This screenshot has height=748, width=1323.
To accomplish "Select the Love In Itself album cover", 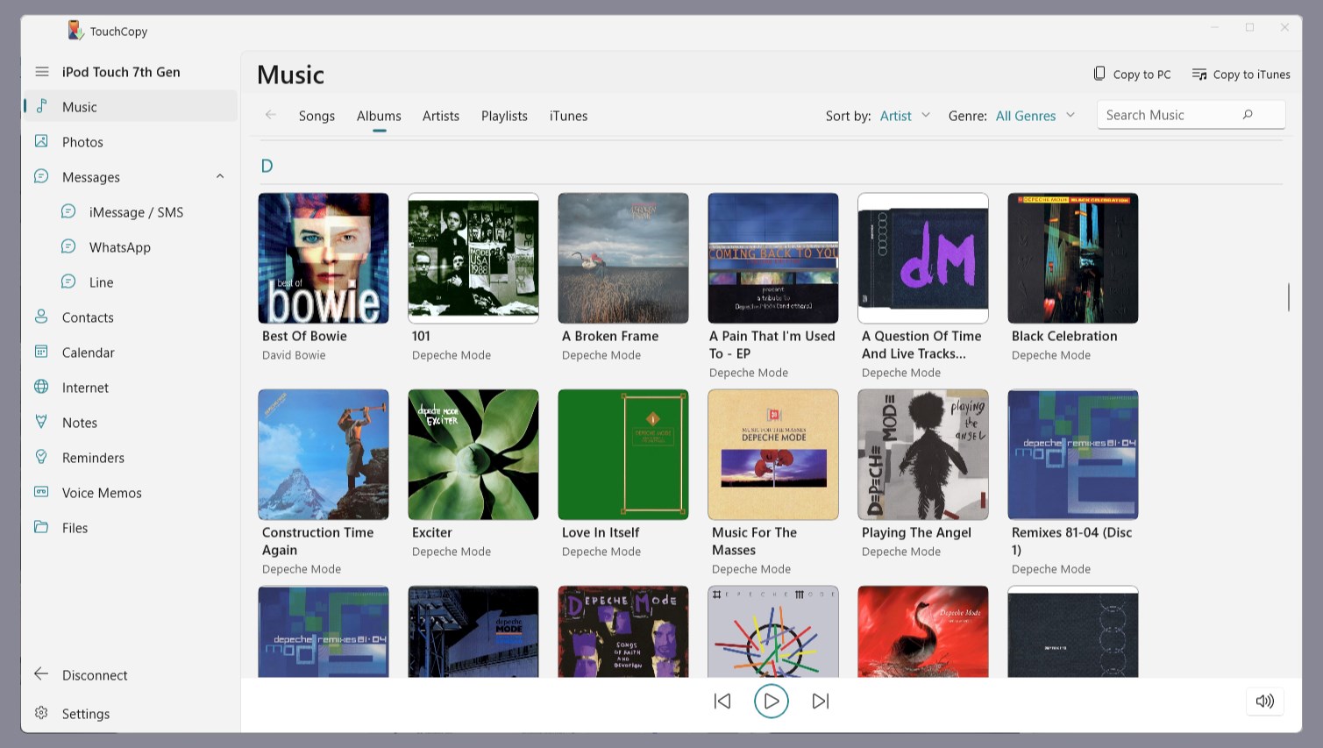I will (x=623, y=455).
